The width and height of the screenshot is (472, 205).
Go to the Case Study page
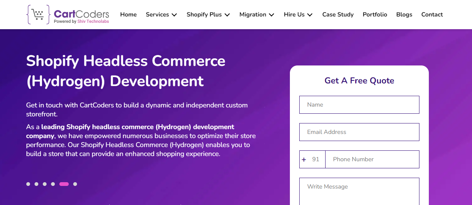pyautogui.click(x=338, y=15)
